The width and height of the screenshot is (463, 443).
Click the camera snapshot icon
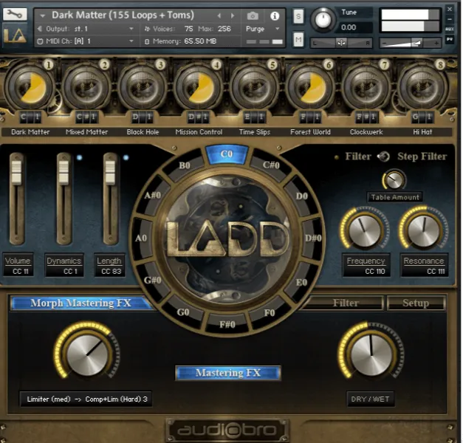(253, 16)
